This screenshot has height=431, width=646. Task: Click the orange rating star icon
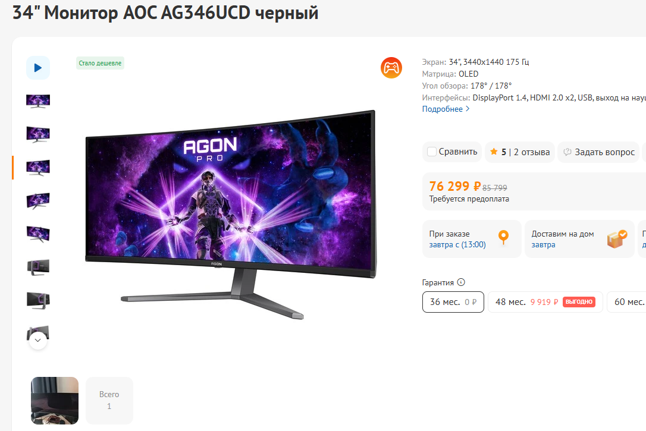coord(494,152)
